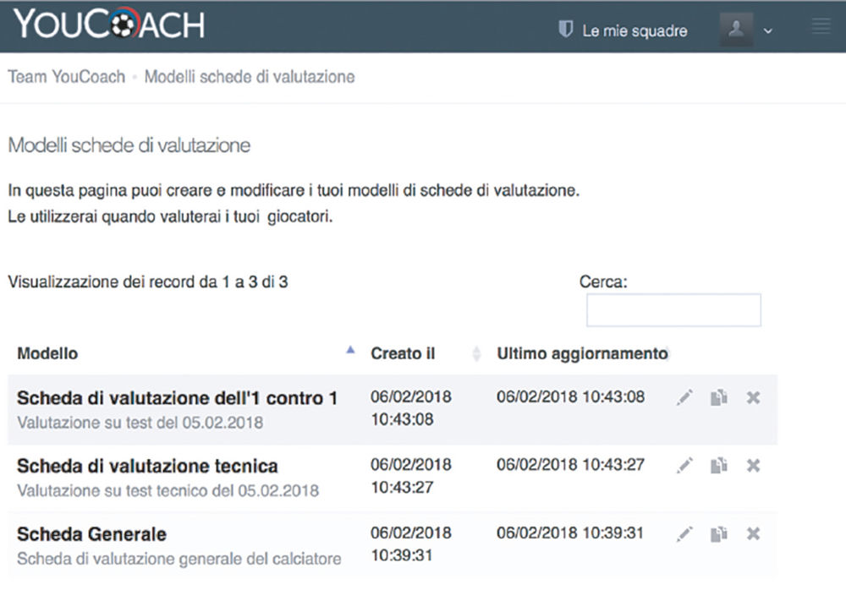Delete the 'Scheda Generale' model

click(752, 533)
